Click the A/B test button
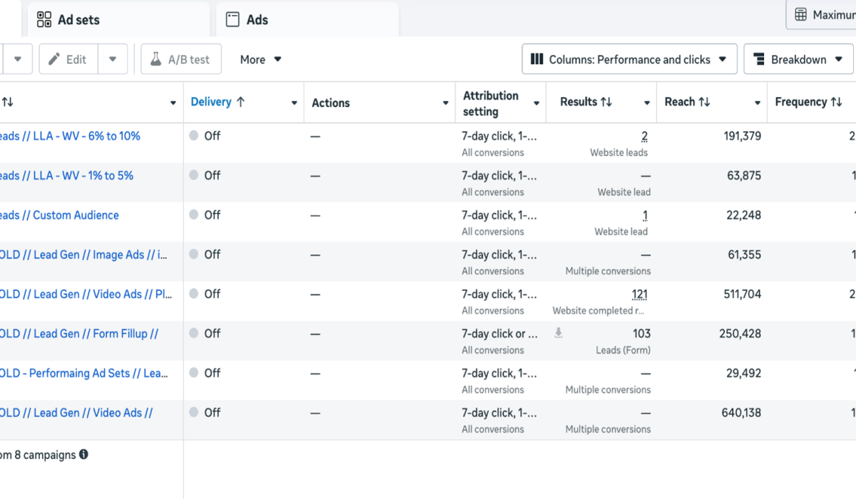Screen dimensions: 856x499 [180, 60]
